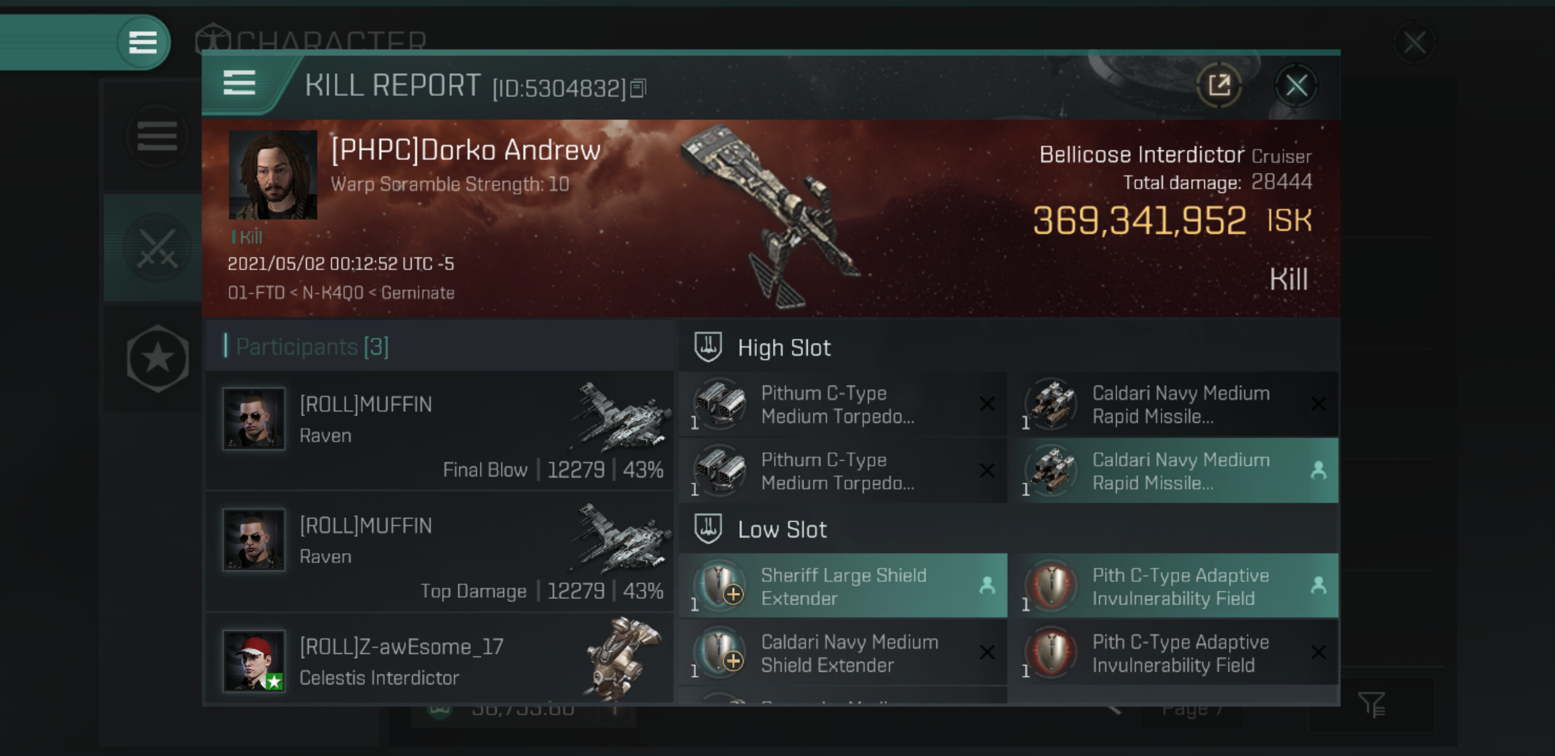Close the kill report window

pyautogui.click(x=1296, y=85)
